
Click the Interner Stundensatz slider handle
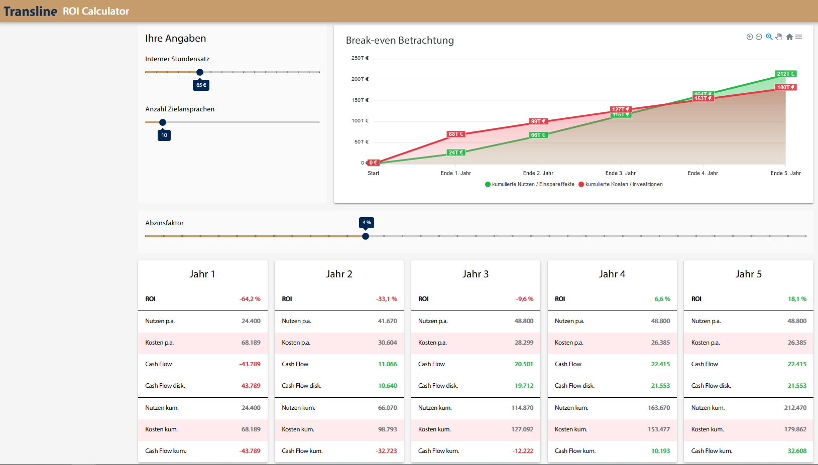click(200, 72)
